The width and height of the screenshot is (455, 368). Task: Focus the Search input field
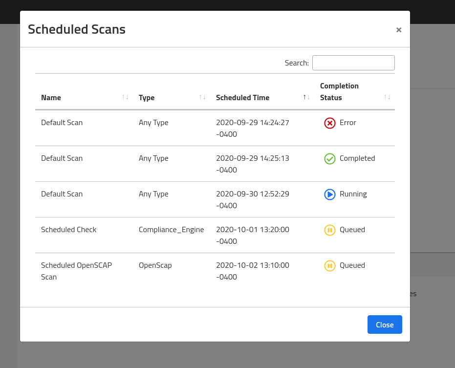point(353,63)
